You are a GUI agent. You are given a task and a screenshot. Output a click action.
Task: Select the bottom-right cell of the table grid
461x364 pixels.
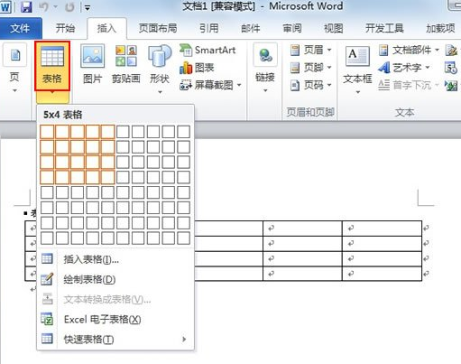(183, 238)
